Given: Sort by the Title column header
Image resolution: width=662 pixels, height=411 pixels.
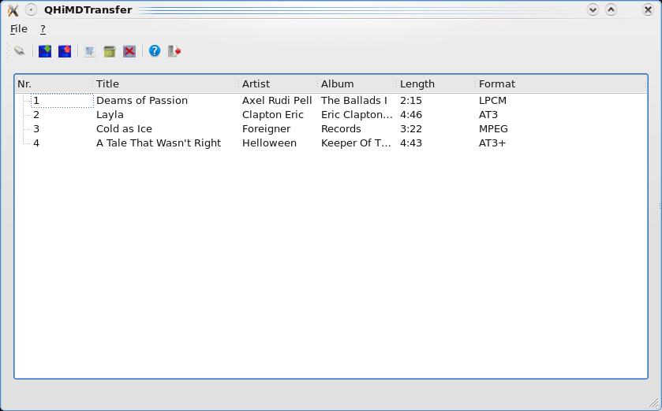Looking at the screenshot, I should (166, 83).
